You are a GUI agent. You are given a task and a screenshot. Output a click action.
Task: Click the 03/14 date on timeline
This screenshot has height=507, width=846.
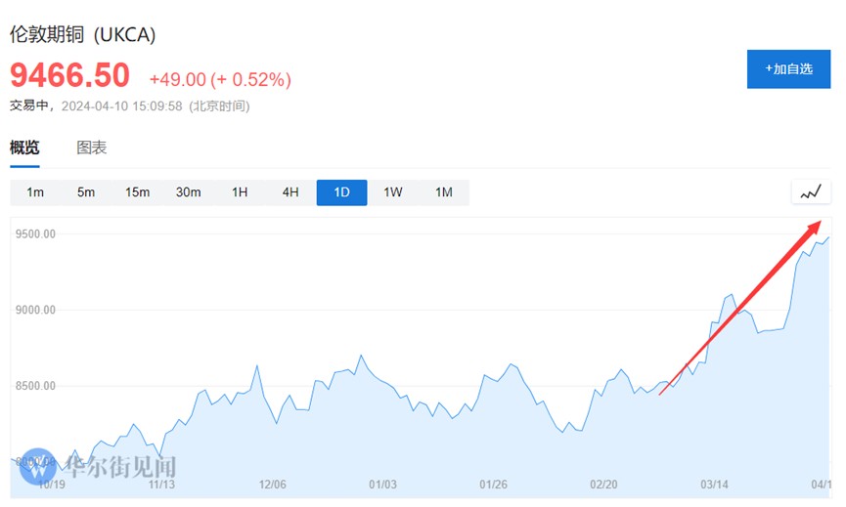[x=715, y=485]
